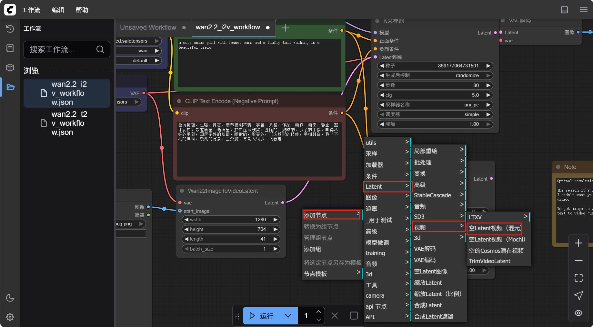Screen dimensions: 593x327
Task: Open the queue history sidebar icon
Action: tap(10, 29)
